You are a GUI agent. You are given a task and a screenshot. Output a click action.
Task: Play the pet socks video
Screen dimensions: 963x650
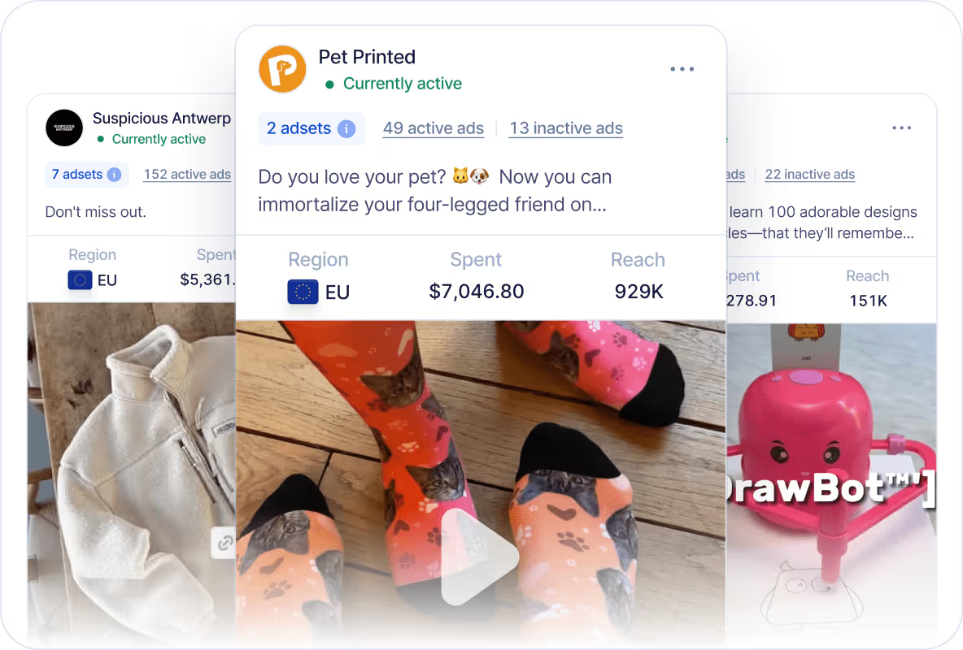point(479,557)
